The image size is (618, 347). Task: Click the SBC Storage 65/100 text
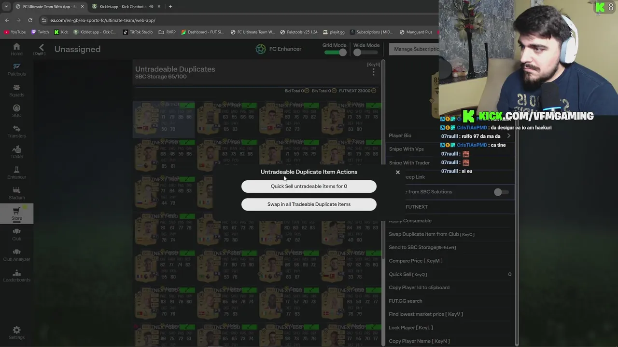161,77
